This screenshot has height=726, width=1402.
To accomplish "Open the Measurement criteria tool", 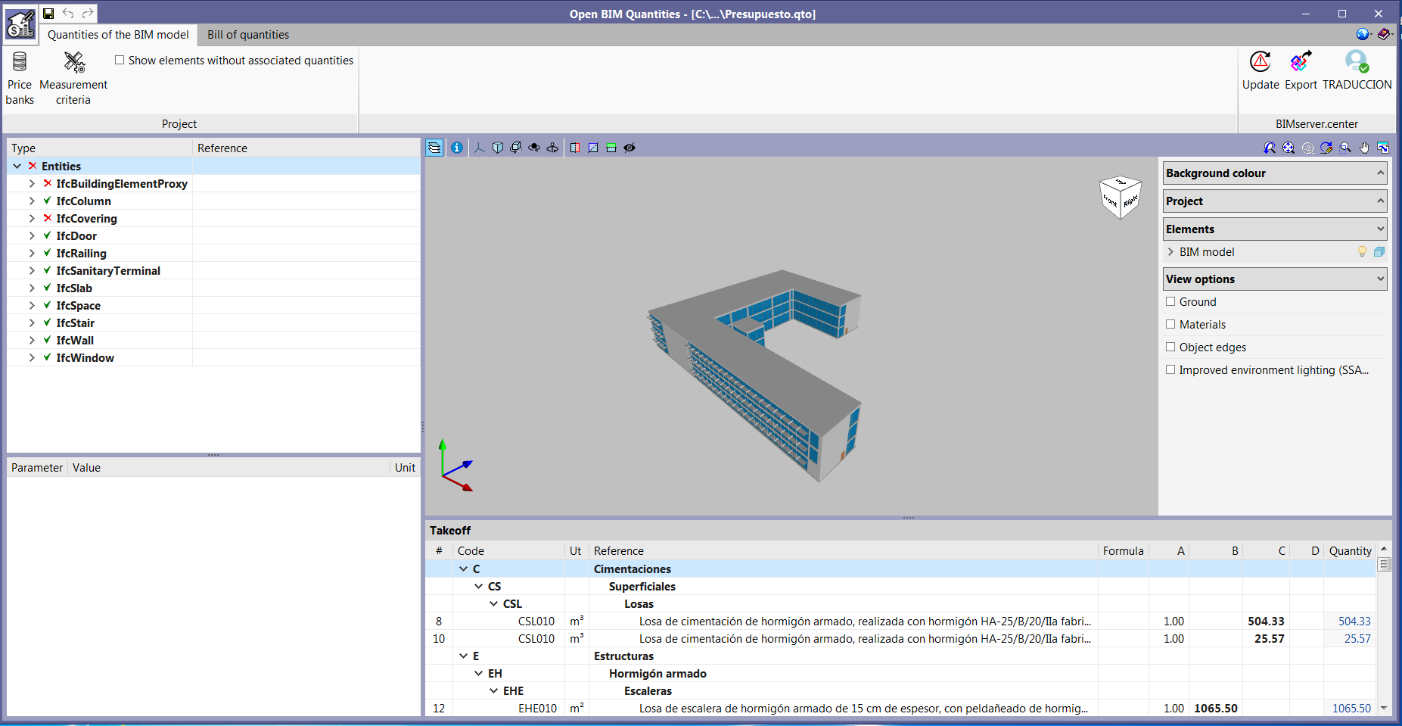I will (x=73, y=76).
